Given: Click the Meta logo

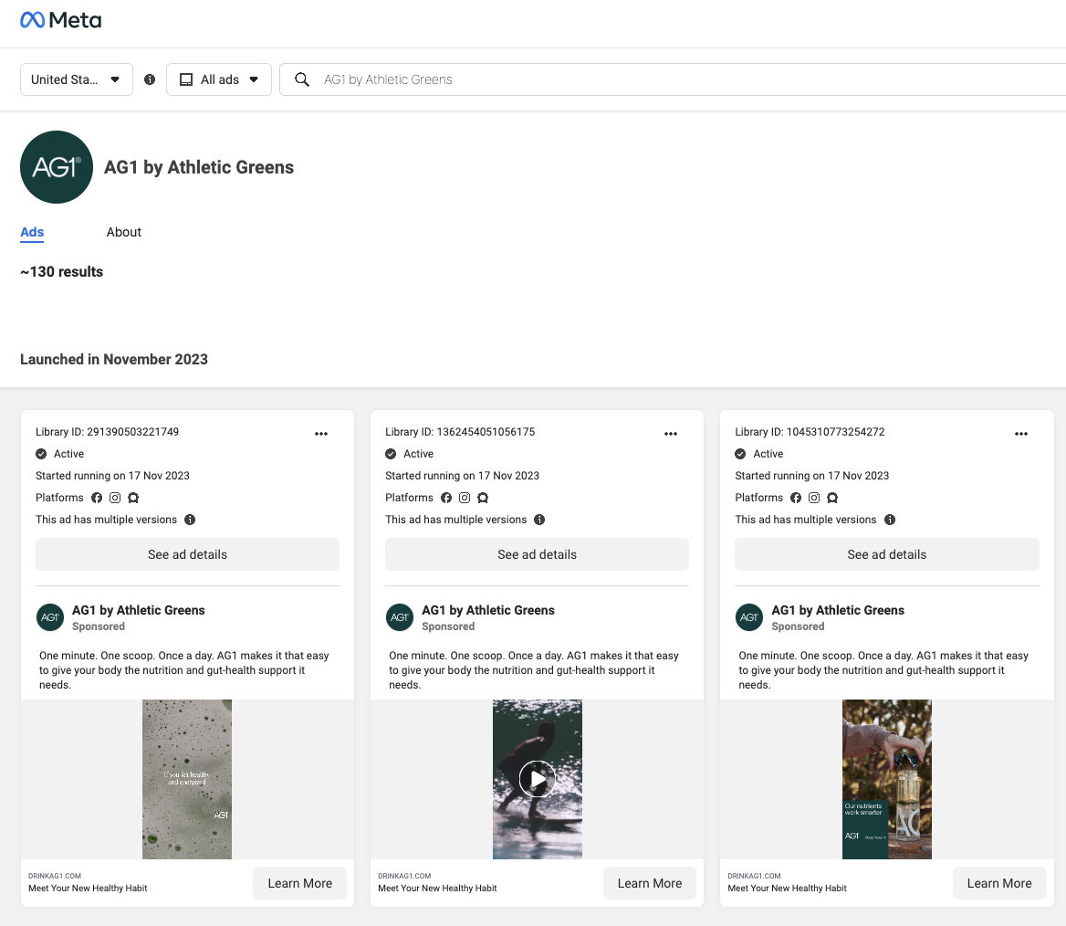Looking at the screenshot, I should tap(60, 19).
